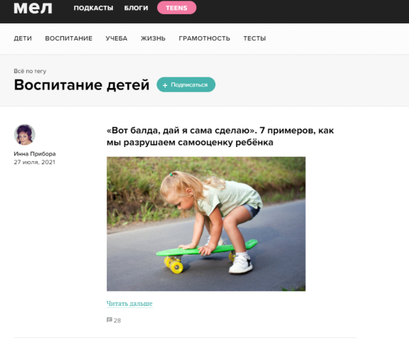
Task: Open the «Вот балда» article headline
Action: coord(221,136)
